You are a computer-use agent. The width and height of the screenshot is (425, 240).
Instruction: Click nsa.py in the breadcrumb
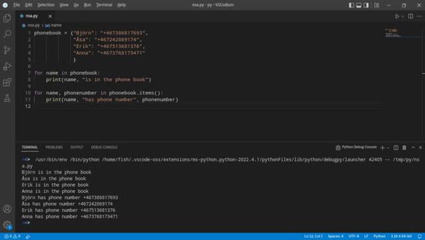click(33, 25)
